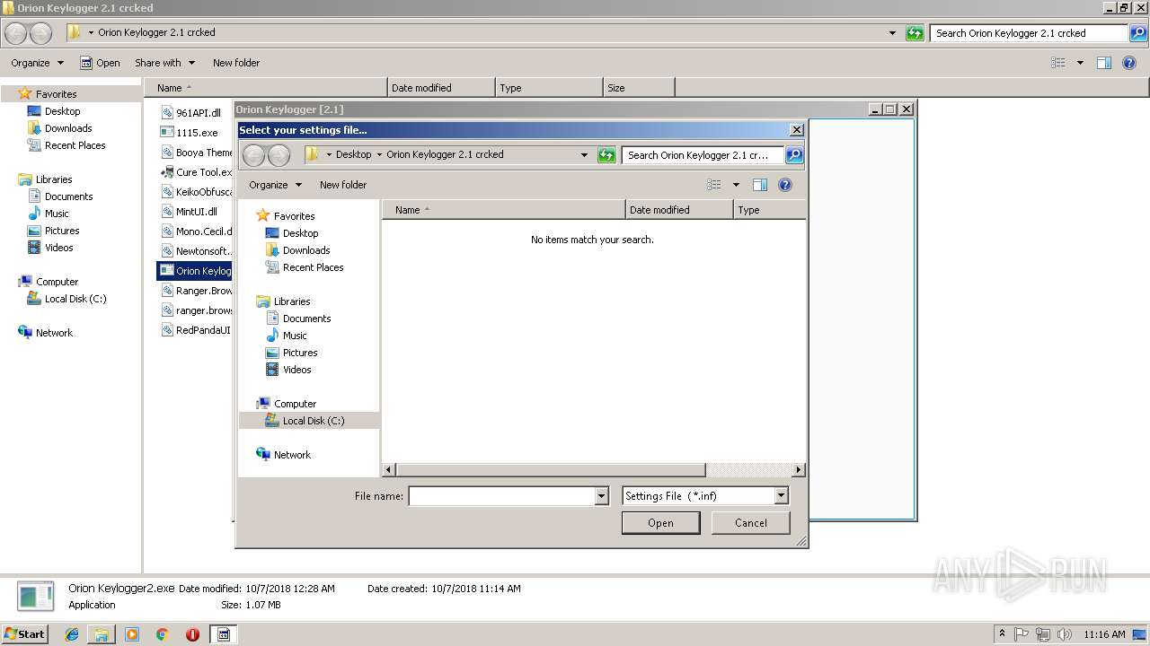Sort dialog list by Type column
This screenshot has height=646, width=1150.
click(x=769, y=210)
